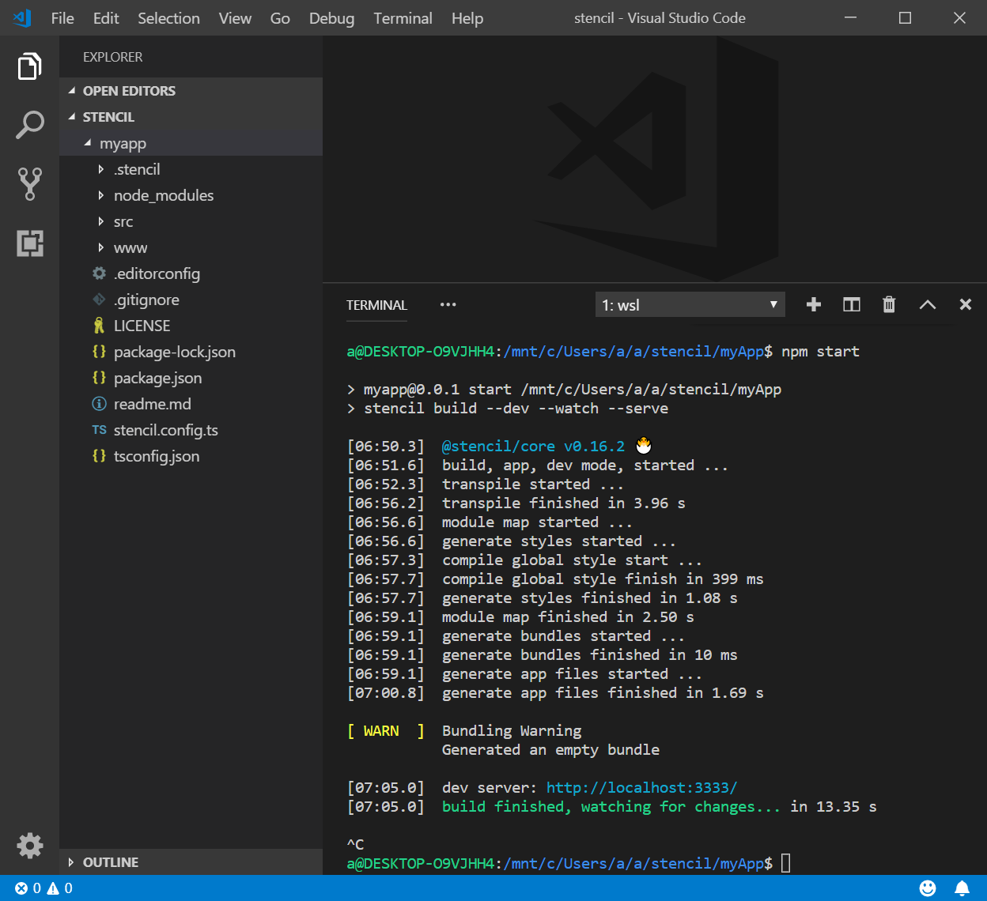This screenshot has height=901, width=987.
Task: Kill terminal with trash icon
Action: pos(889,305)
